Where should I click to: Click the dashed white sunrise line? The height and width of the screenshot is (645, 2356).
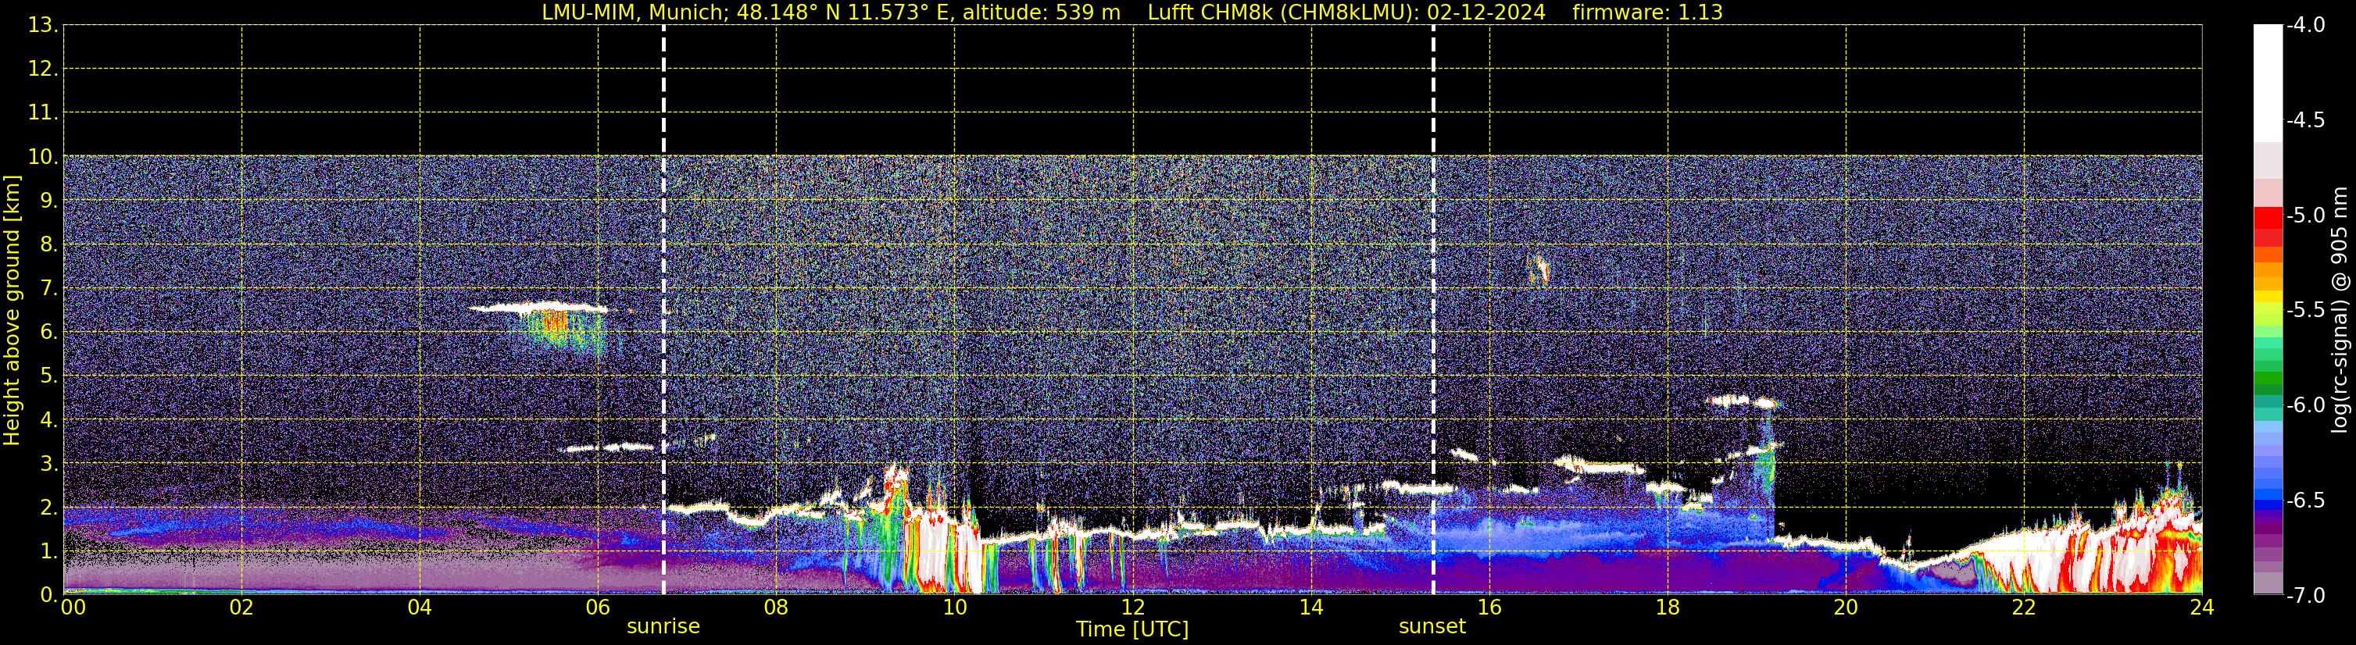[663, 310]
